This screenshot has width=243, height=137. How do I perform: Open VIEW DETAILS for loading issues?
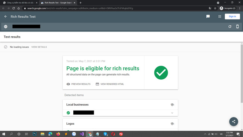click(x=39, y=47)
